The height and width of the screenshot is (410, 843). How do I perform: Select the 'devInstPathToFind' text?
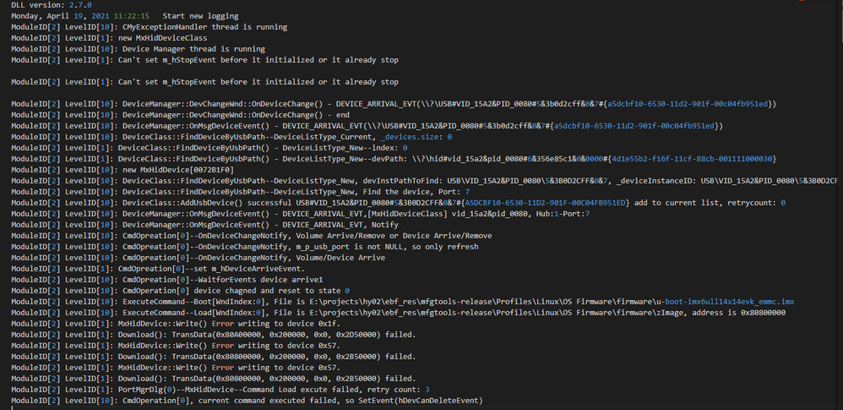(403, 181)
